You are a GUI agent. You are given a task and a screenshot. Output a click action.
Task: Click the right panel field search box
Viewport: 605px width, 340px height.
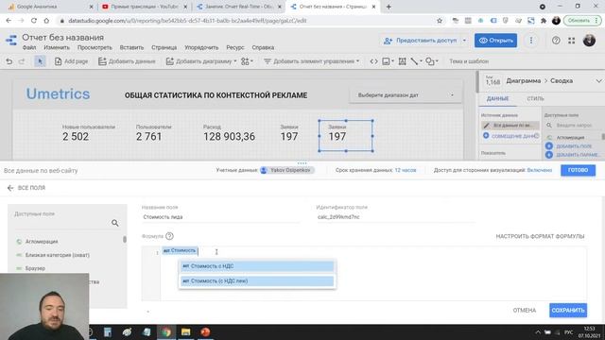point(574,126)
